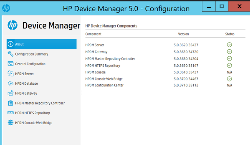Click the HPDM Gateway sidebar icon

tap(11, 93)
